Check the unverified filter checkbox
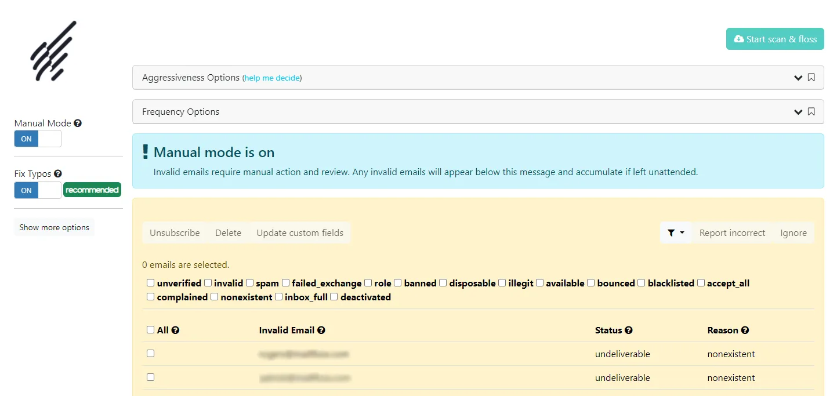This screenshot has height=396, width=837. pyautogui.click(x=151, y=283)
